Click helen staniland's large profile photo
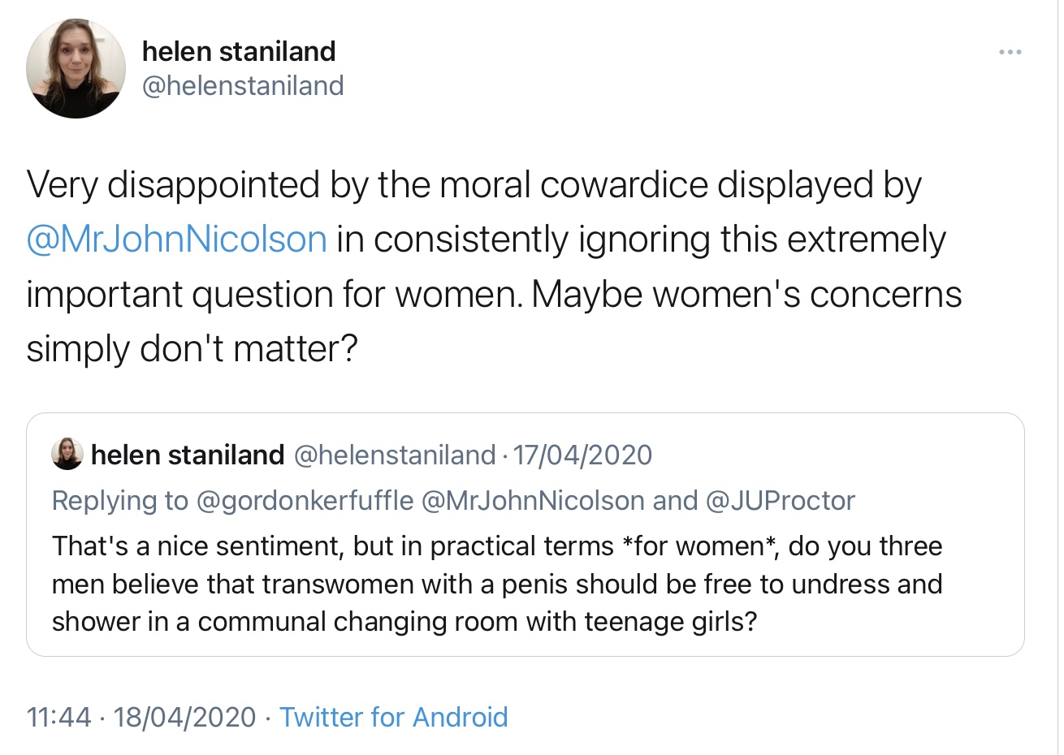Screen dimensions: 1064x755 pos(76,68)
